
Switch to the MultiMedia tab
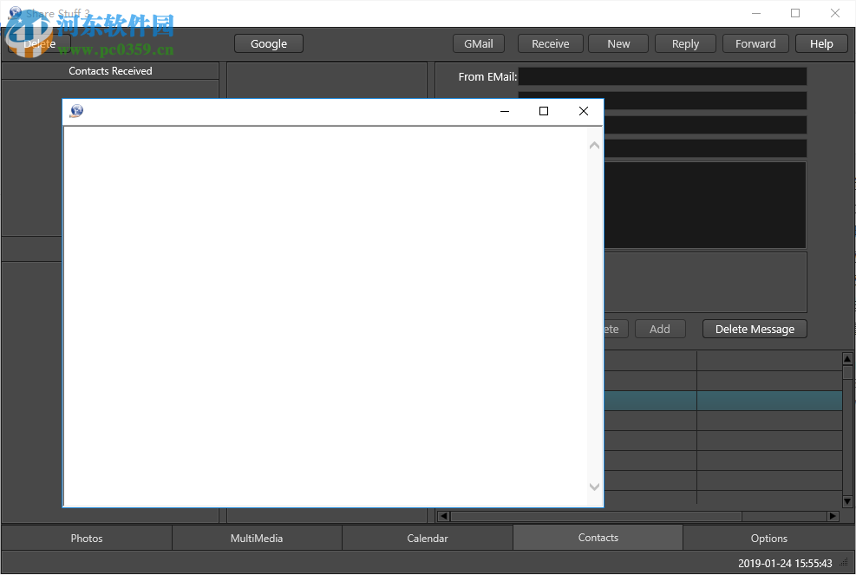(257, 539)
